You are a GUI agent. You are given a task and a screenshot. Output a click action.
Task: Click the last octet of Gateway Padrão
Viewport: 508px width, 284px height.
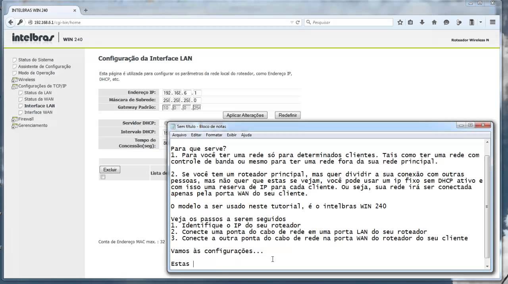click(x=196, y=108)
